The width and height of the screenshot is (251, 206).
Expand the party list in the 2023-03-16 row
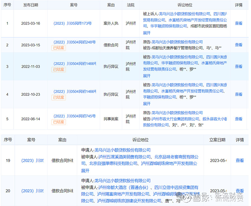(x=147, y=33)
